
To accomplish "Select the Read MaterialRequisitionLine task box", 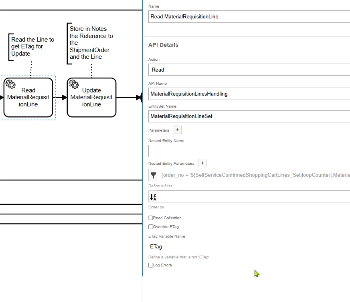I will (28, 97).
